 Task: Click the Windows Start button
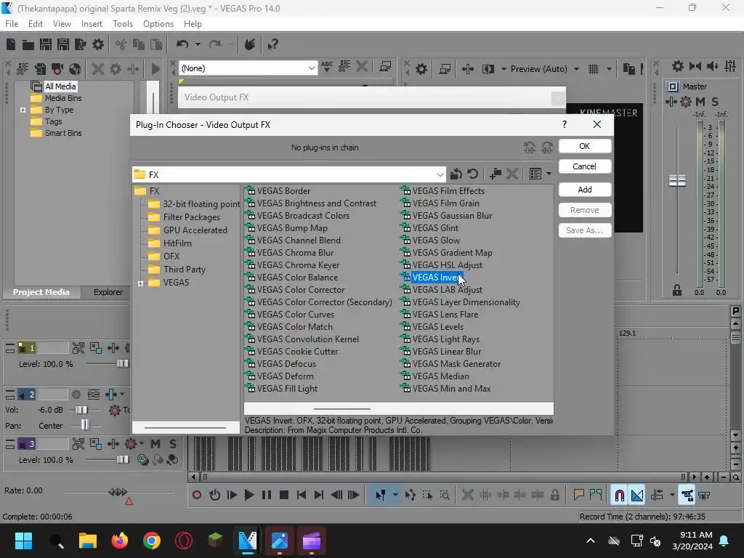[24, 541]
